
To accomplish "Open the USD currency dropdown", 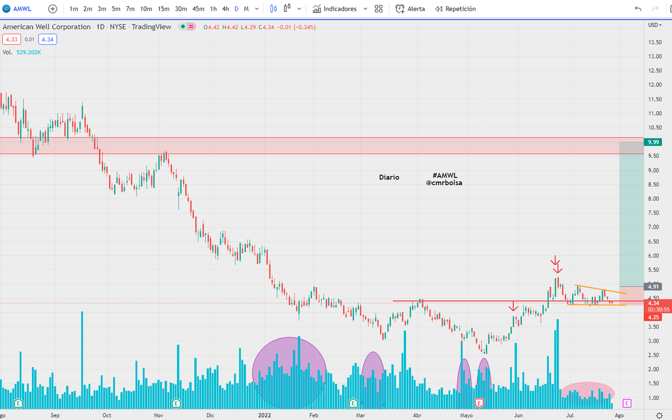I will (655, 25).
